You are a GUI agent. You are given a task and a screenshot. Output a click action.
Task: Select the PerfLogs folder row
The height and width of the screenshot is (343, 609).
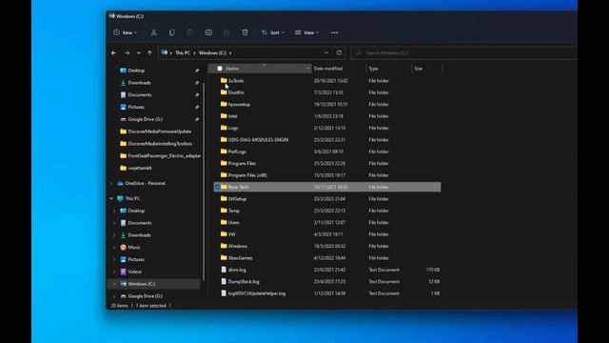327,151
